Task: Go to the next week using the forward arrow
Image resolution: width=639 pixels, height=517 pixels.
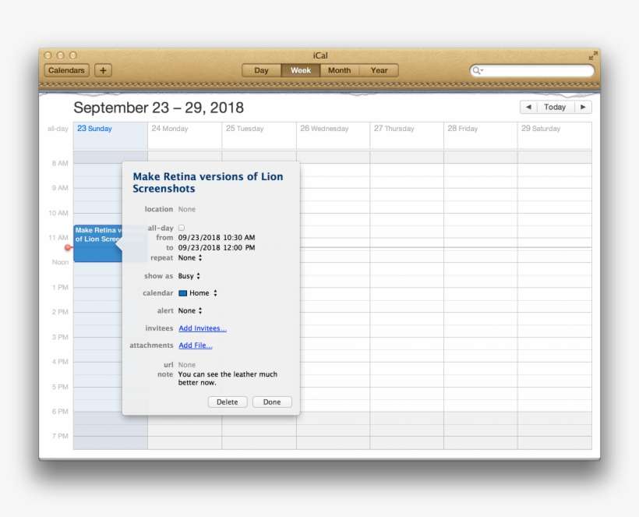Action: [x=582, y=107]
